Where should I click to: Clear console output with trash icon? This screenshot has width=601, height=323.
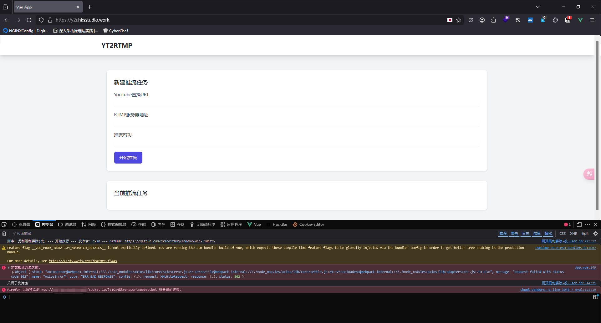tap(4, 234)
